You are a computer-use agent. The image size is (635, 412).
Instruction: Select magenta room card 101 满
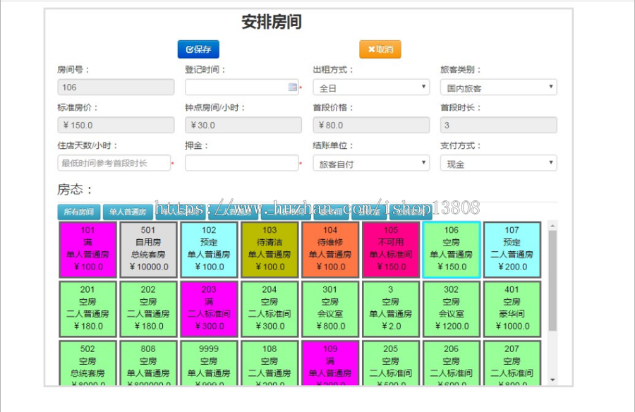pos(88,250)
